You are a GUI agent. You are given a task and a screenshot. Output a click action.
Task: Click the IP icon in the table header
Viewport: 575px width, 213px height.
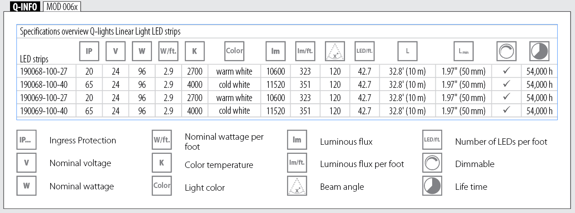pos(89,51)
